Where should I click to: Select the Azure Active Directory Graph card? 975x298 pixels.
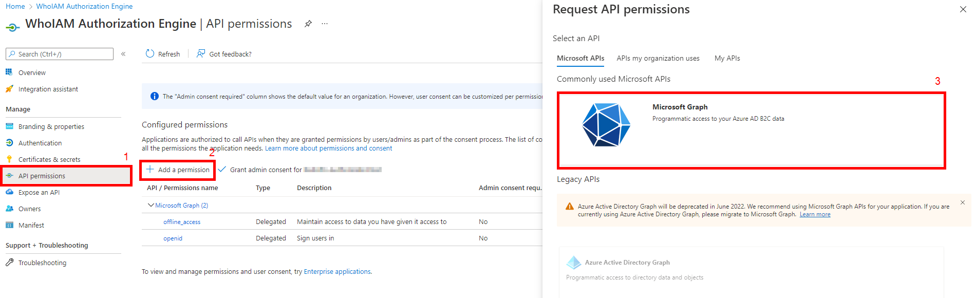coord(751,272)
